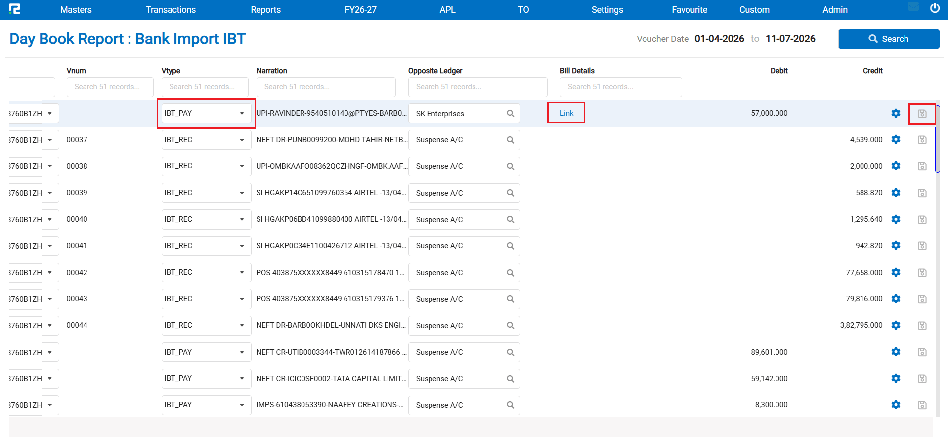Click ledger search icon for voucher 00037

[x=511, y=140]
